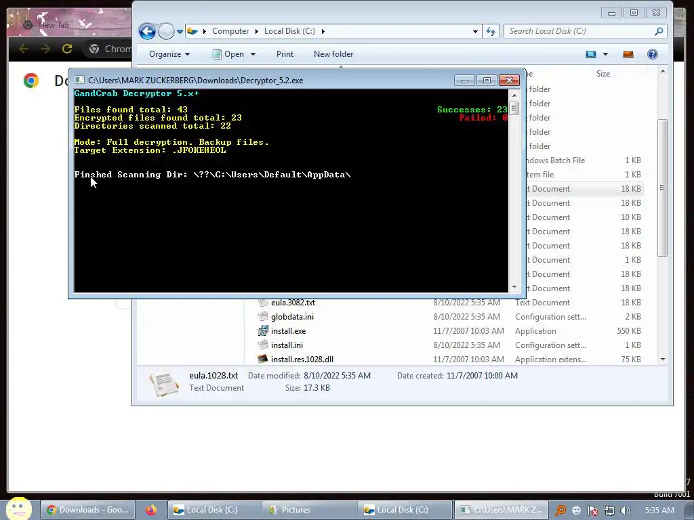The image size is (694, 520).
Task: Click Explorer forward navigation button
Action: click(x=167, y=31)
